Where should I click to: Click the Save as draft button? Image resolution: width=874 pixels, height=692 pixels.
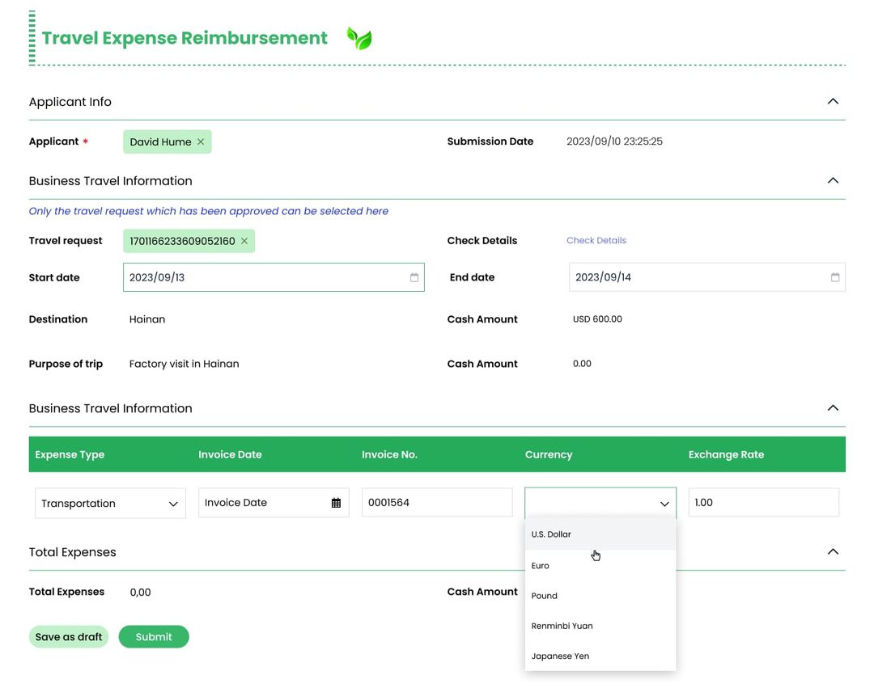coord(69,636)
